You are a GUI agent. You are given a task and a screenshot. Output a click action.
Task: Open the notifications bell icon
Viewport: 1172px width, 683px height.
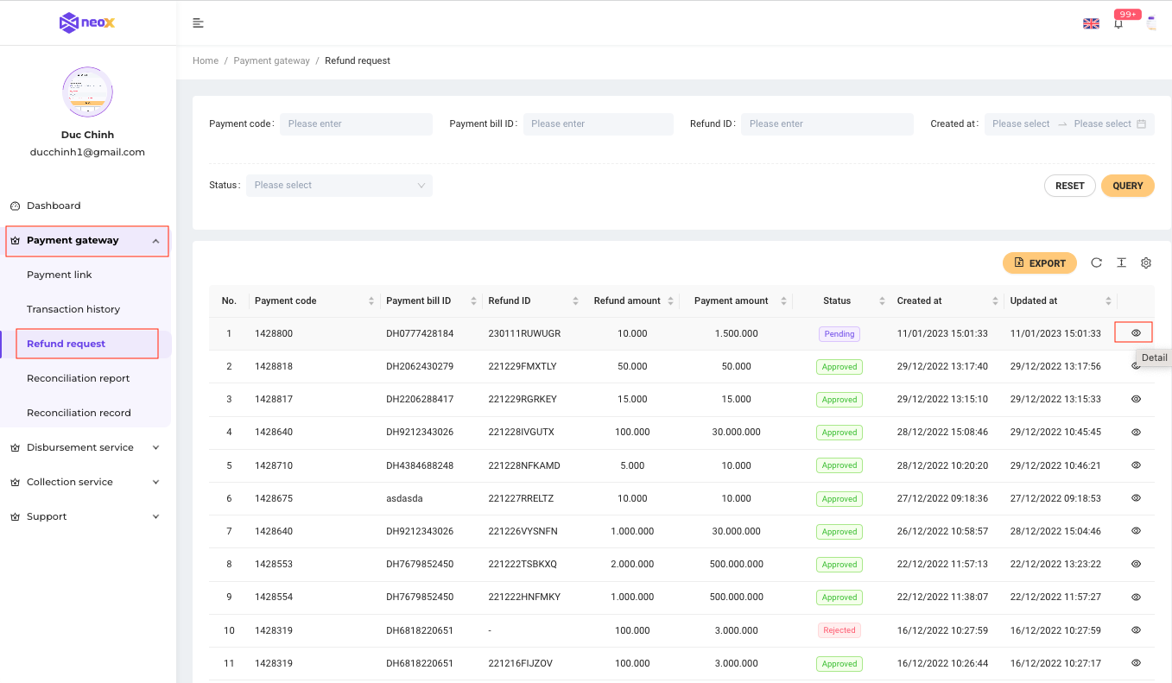click(x=1118, y=23)
